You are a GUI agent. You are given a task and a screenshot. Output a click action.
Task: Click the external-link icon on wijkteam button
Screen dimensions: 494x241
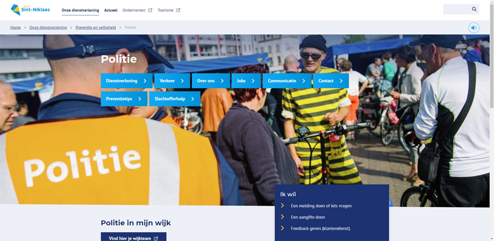point(156,239)
